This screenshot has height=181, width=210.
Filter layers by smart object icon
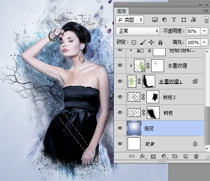click(x=193, y=20)
